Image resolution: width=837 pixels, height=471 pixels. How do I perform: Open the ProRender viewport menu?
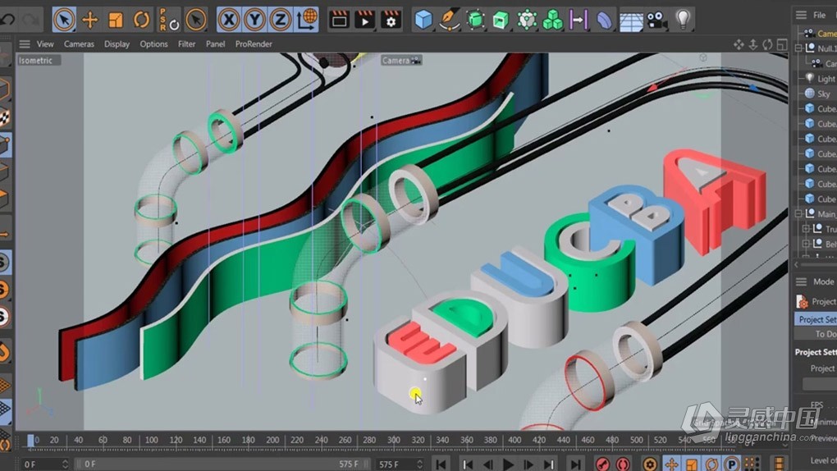pos(254,44)
